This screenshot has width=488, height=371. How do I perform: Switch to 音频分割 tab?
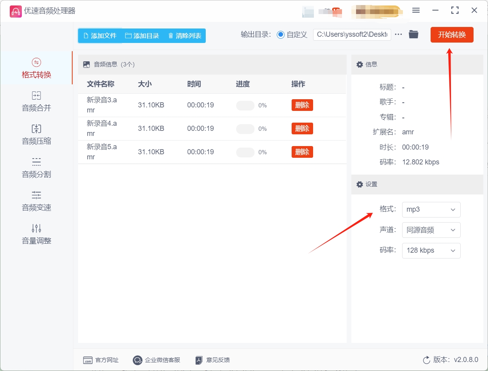pyautogui.click(x=36, y=168)
